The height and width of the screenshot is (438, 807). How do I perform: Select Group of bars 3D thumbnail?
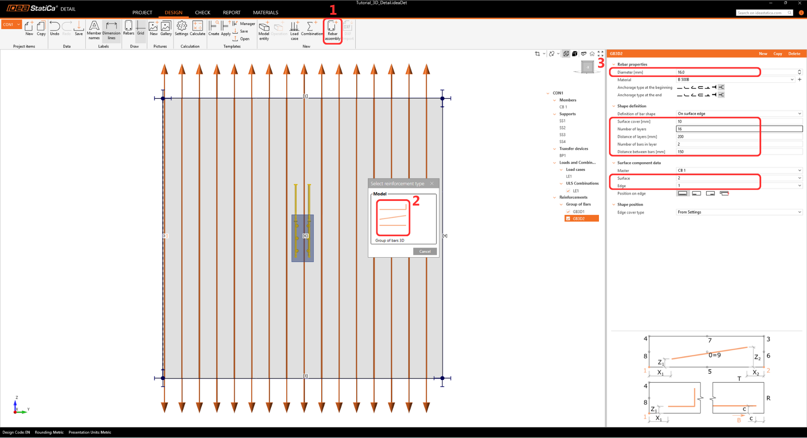point(393,218)
